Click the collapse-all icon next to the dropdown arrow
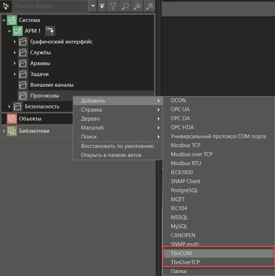275x276 pixels. pyautogui.click(x=102, y=6)
